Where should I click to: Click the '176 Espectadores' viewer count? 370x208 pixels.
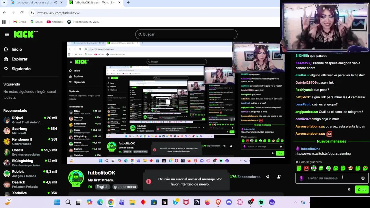tap(245, 177)
